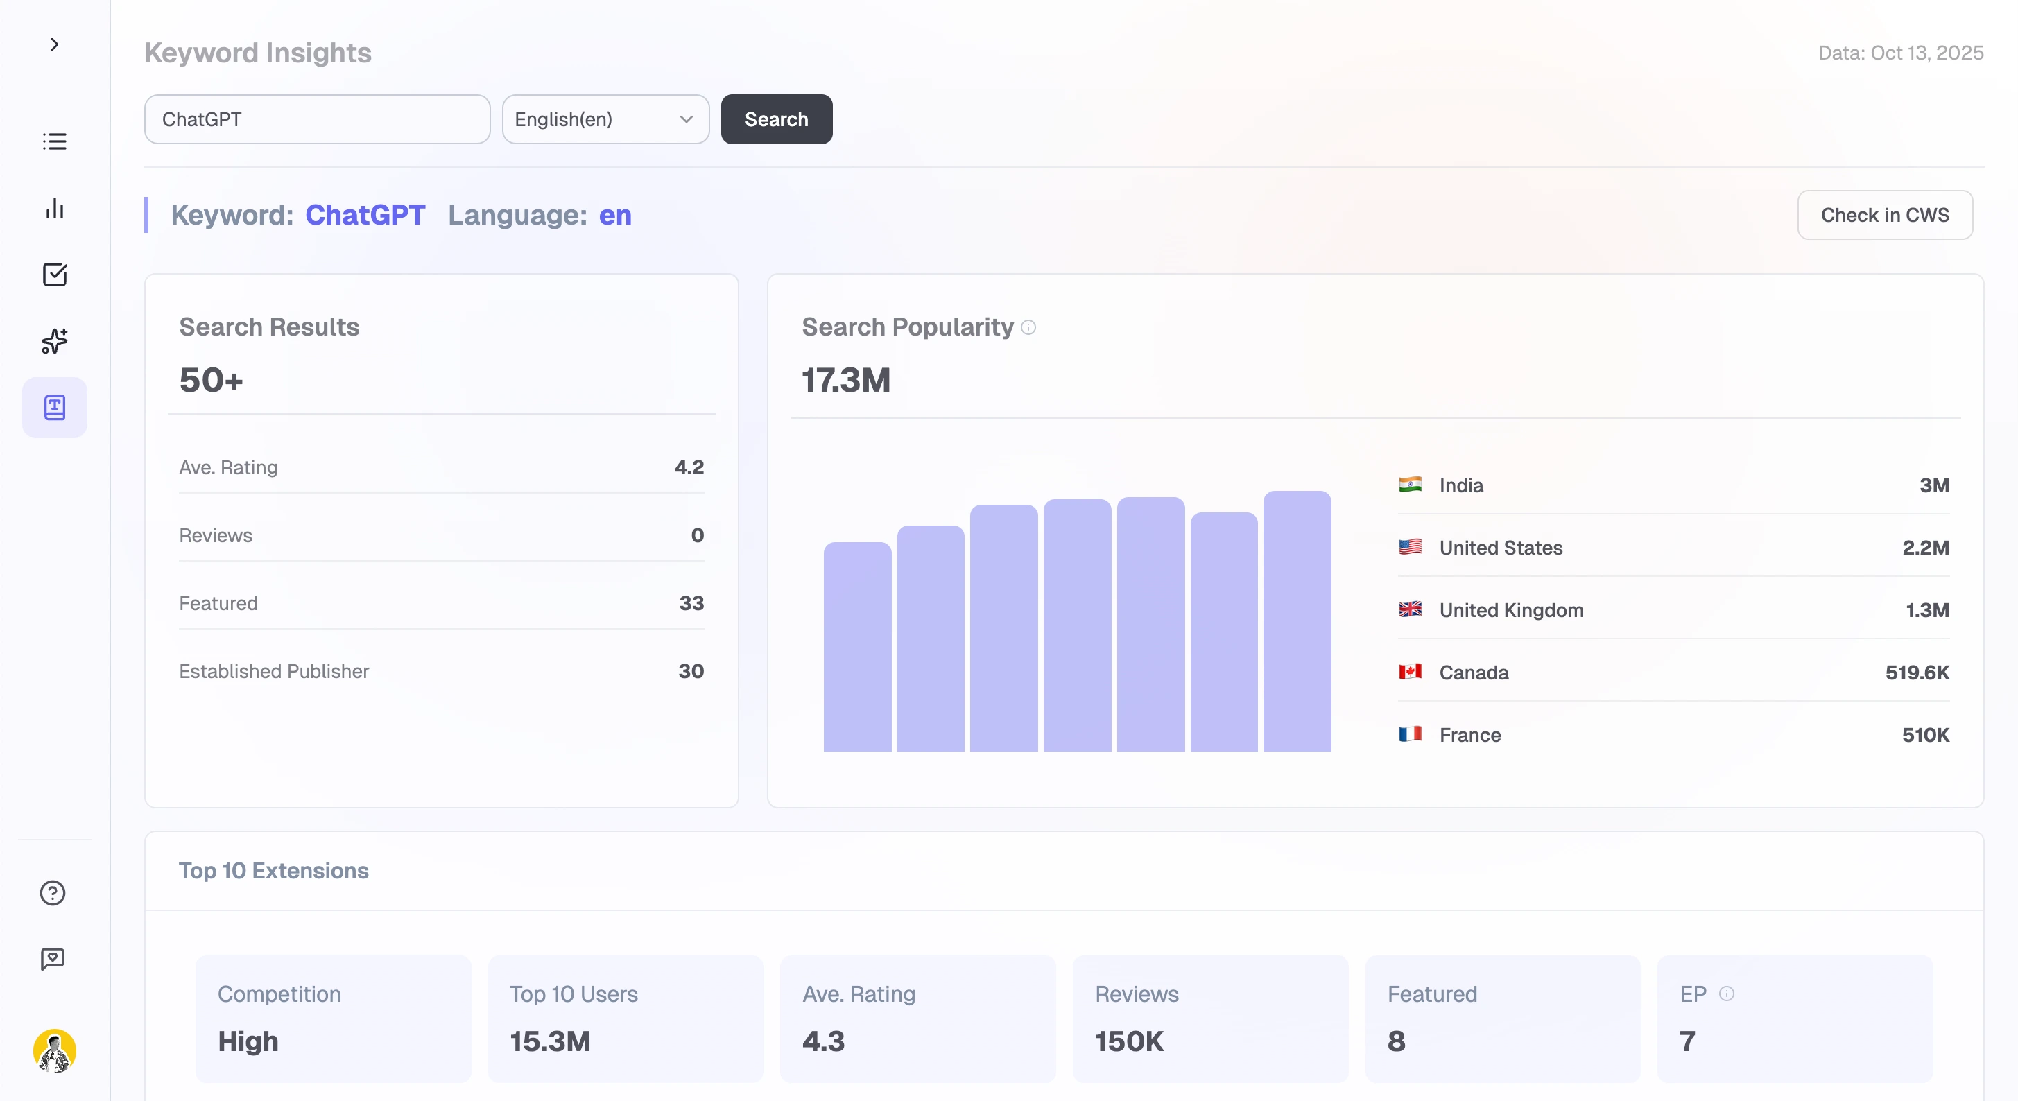
Task: Click the ChatGPT keyword link
Action: pos(365,214)
